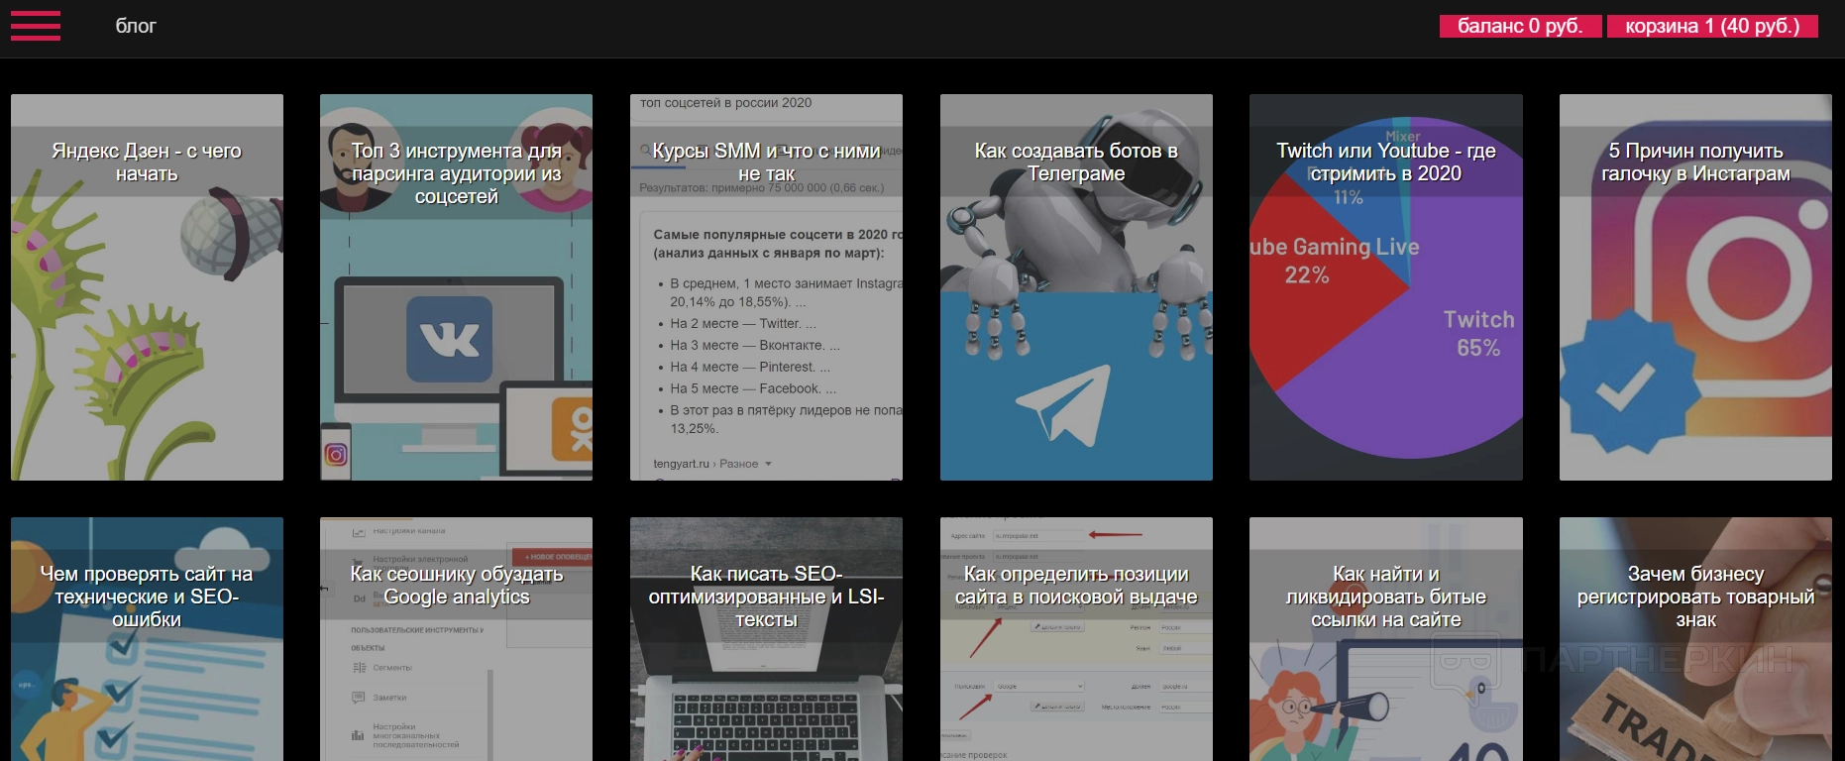1845x761 pixels.
Task: Read Как найти и ликвидировать битые ссылки
Action: (x=1385, y=597)
